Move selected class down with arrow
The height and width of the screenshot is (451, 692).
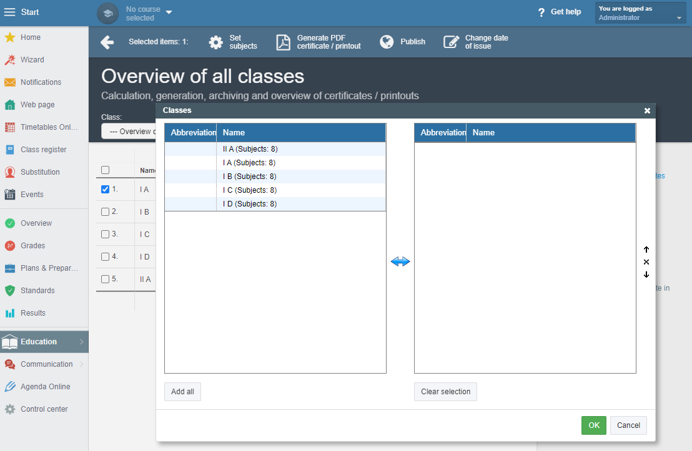[646, 274]
